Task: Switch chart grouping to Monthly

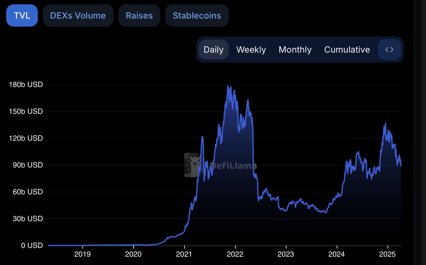Action: tap(295, 50)
